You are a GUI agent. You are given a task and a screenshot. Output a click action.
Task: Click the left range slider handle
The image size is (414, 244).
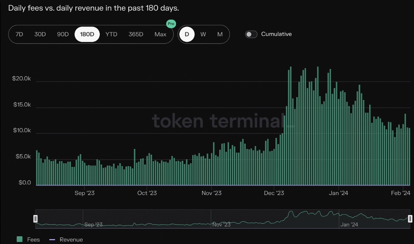35,219
